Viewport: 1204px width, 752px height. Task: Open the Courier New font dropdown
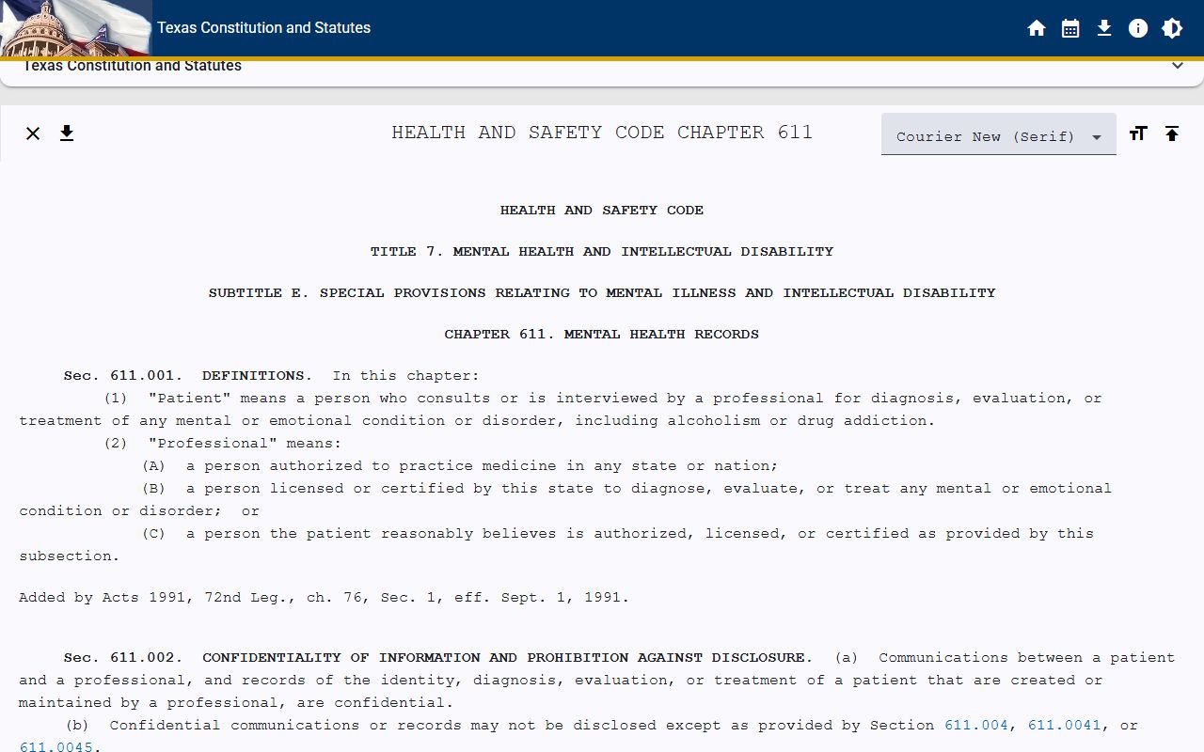tap(999, 135)
